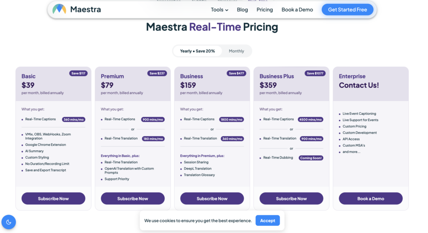Click the Save $237 badge on Premium

click(158, 73)
